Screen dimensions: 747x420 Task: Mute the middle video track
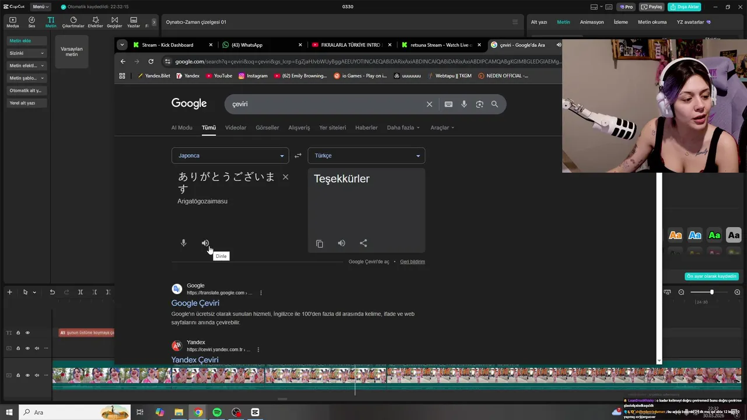[x=37, y=348]
